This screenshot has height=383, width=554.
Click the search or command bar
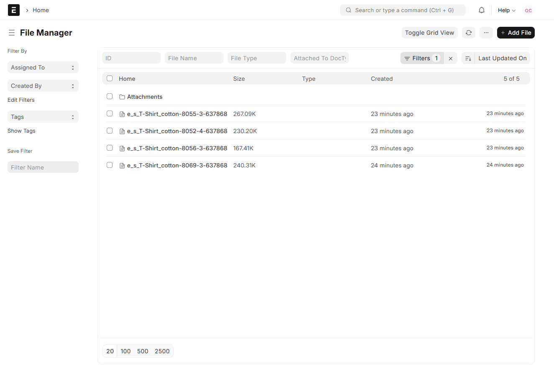(403, 10)
